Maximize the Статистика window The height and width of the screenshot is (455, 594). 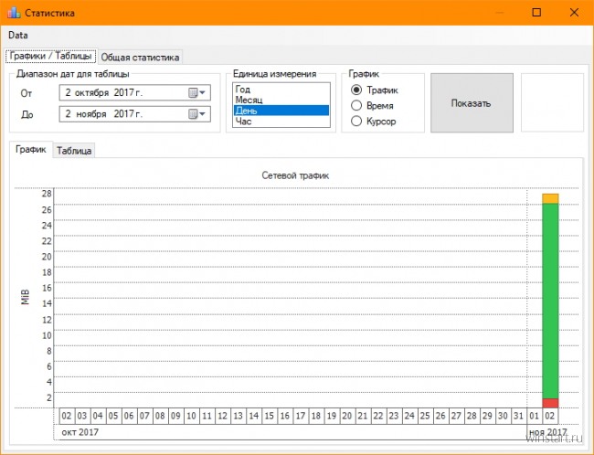(536, 13)
